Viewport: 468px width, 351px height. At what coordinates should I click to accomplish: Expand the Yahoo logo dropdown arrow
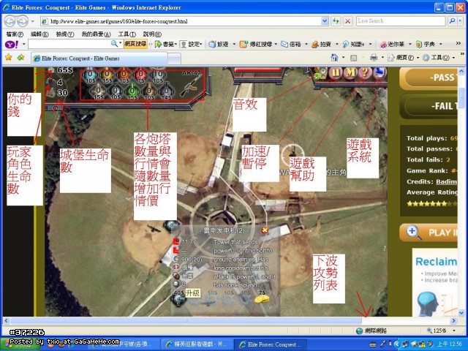click(24, 45)
